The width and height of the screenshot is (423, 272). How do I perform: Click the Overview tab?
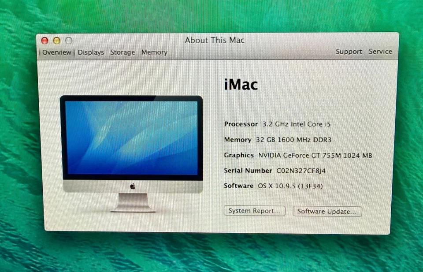pos(56,52)
